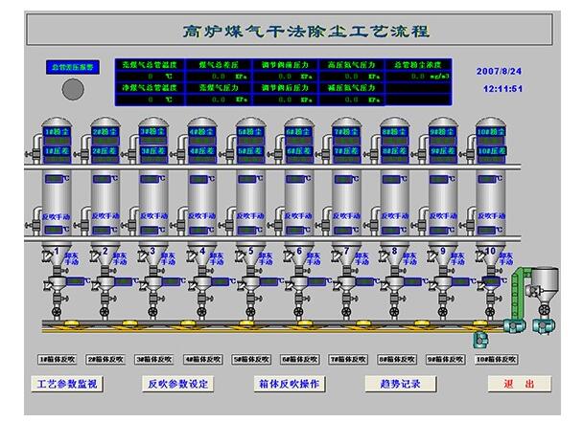This screenshot has height=422, width=583.
Task: Toggle 反吹手动 mode on filter 9
Action: [x=443, y=216]
